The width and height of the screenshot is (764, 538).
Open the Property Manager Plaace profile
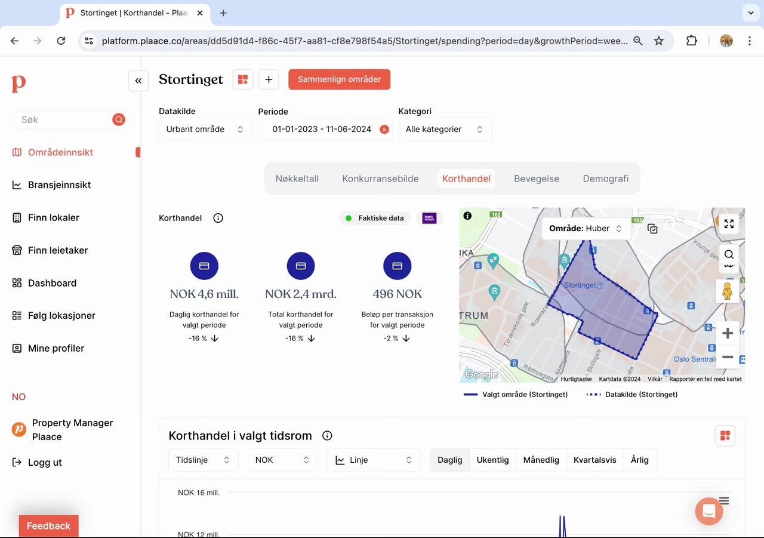(63, 430)
